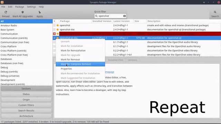Click the openshot-doc package status dot
The image size is (221, 124).
[x=58, y=30]
